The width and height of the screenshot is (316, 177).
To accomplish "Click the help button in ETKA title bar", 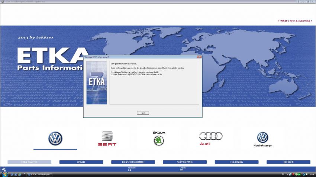I will [299, 1].
